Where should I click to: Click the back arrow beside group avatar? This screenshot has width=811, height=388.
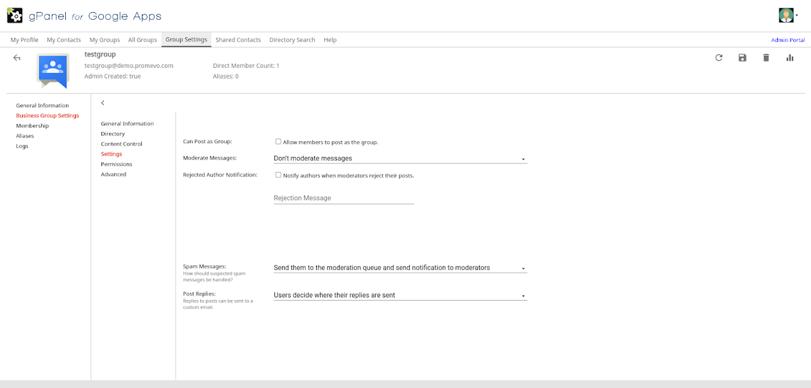pyautogui.click(x=17, y=58)
